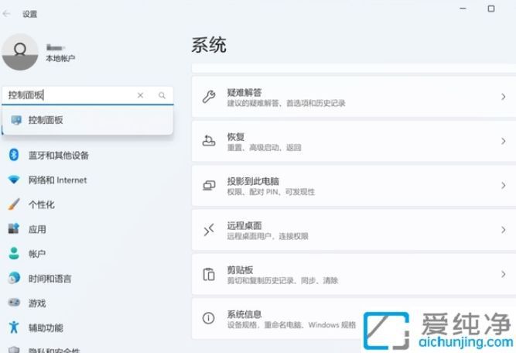Image resolution: width=516 pixels, height=353 pixels.
Task: Click the clipboard icon
Action: click(209, 274)
